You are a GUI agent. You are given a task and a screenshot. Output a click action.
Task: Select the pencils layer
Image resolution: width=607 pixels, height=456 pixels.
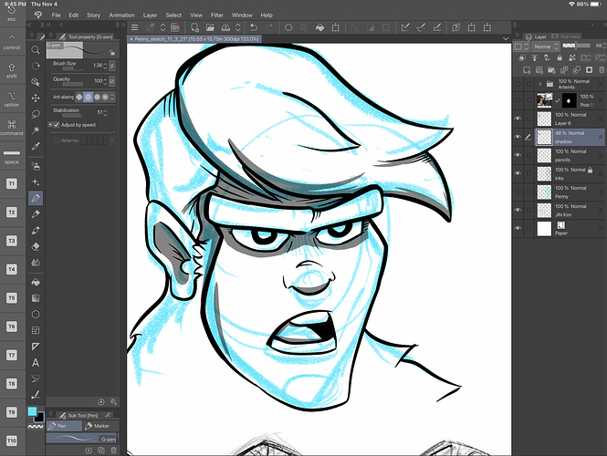[566, 155]
